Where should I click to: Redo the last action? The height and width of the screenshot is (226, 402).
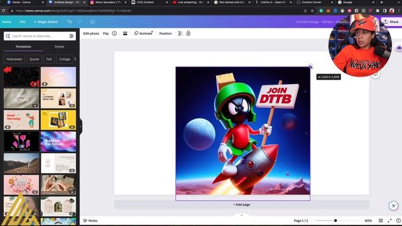click(80, 22)
